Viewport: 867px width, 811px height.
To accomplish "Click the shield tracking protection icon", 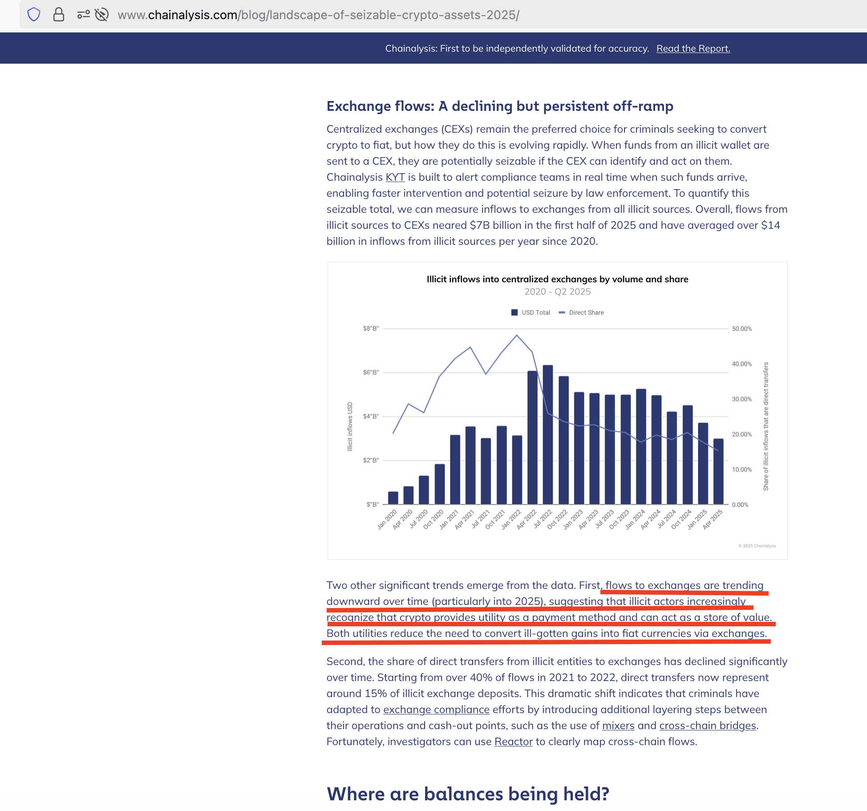I will coord(34,15).
